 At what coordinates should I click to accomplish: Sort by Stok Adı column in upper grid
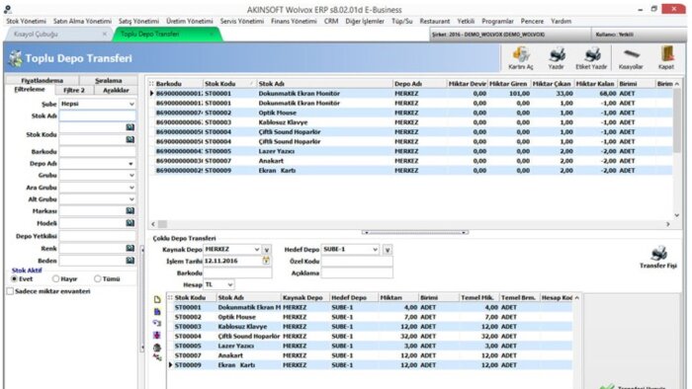[x=324, y=84]
